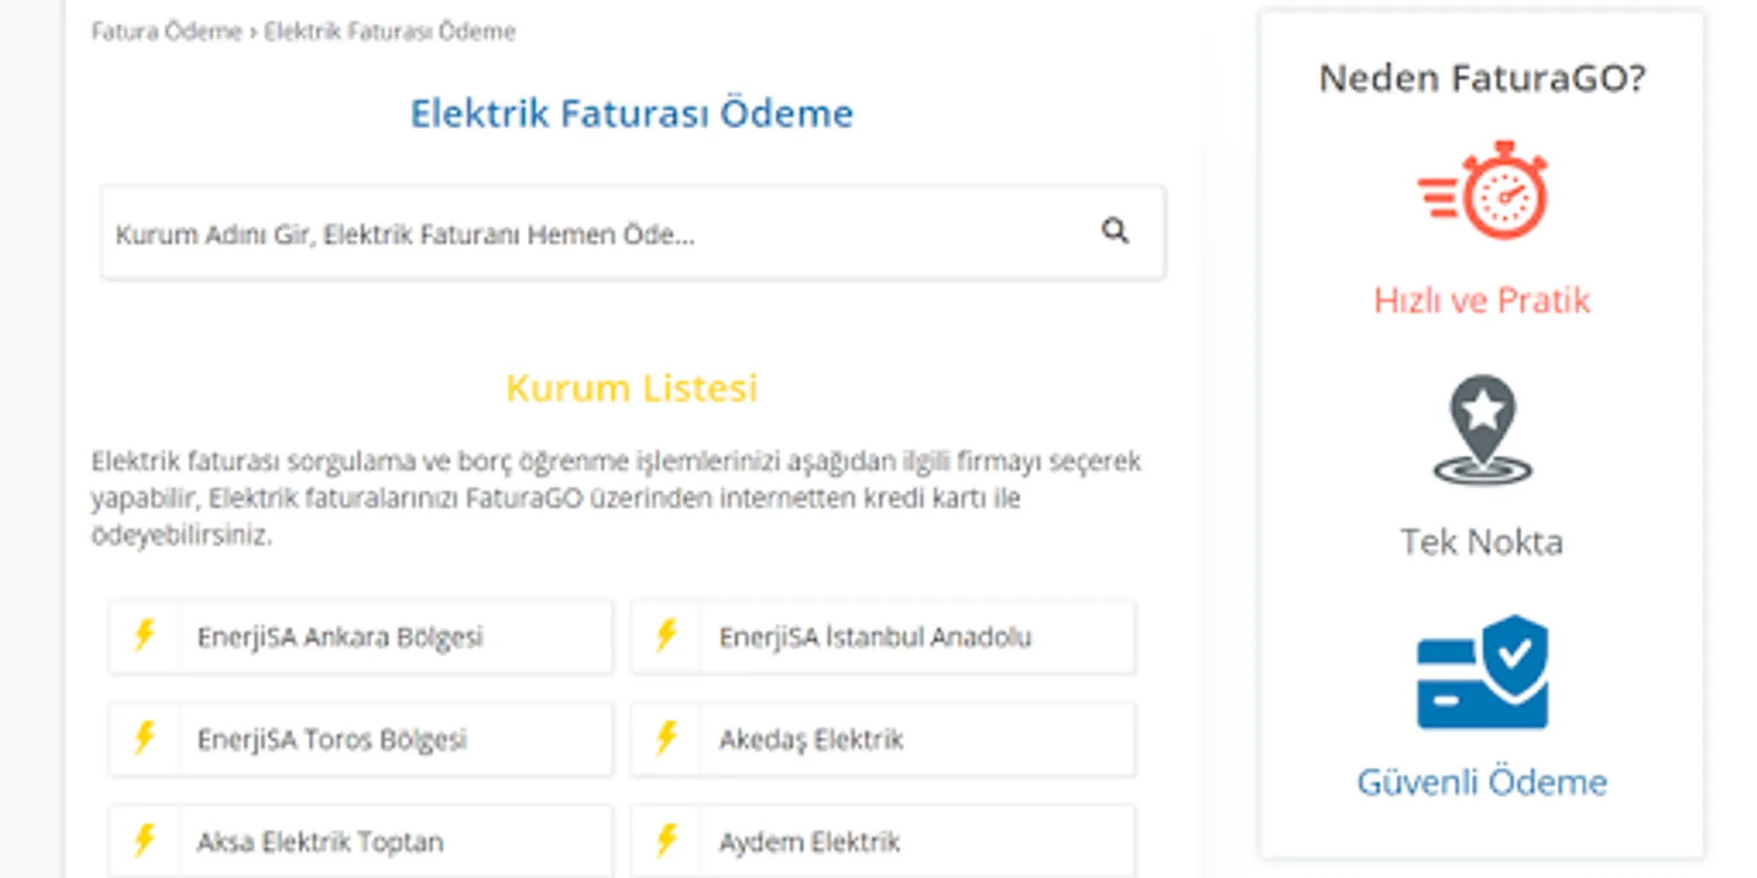Click lightning icon beside EnerjiSA İstanbul Anadolu
Screen dimensions: 1757x878
point(667,635)
